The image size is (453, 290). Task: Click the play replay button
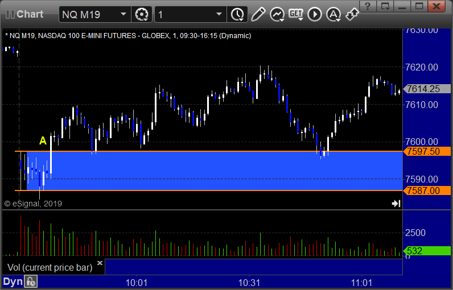coord(315,14)
